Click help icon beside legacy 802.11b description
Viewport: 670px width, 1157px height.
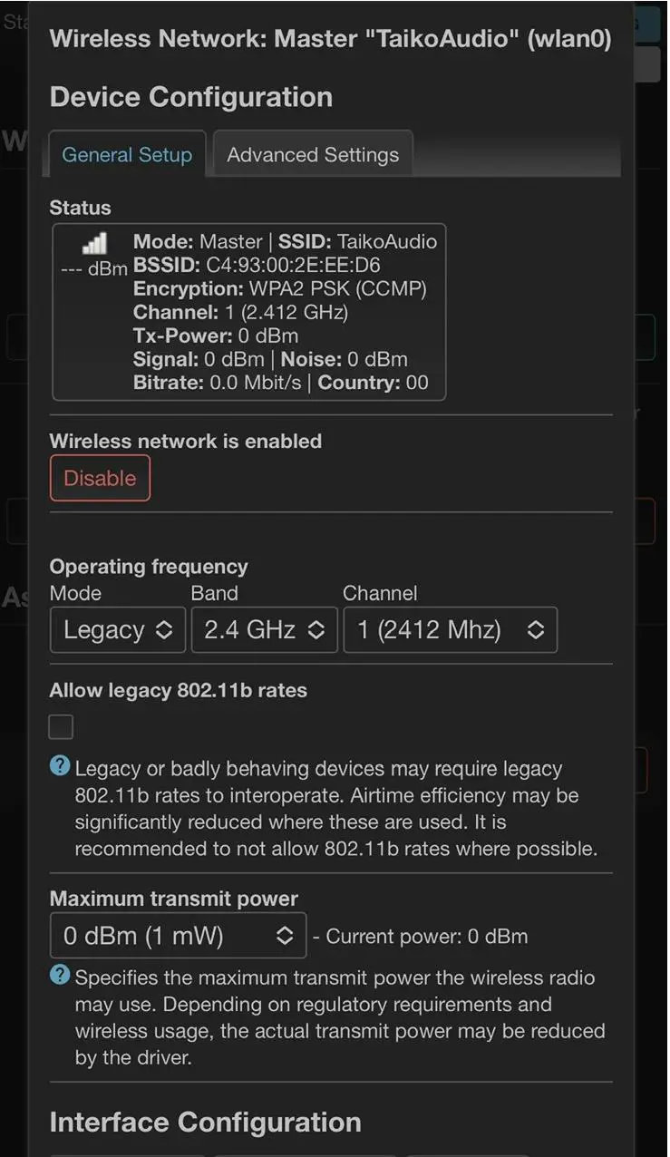pos(60,767)
